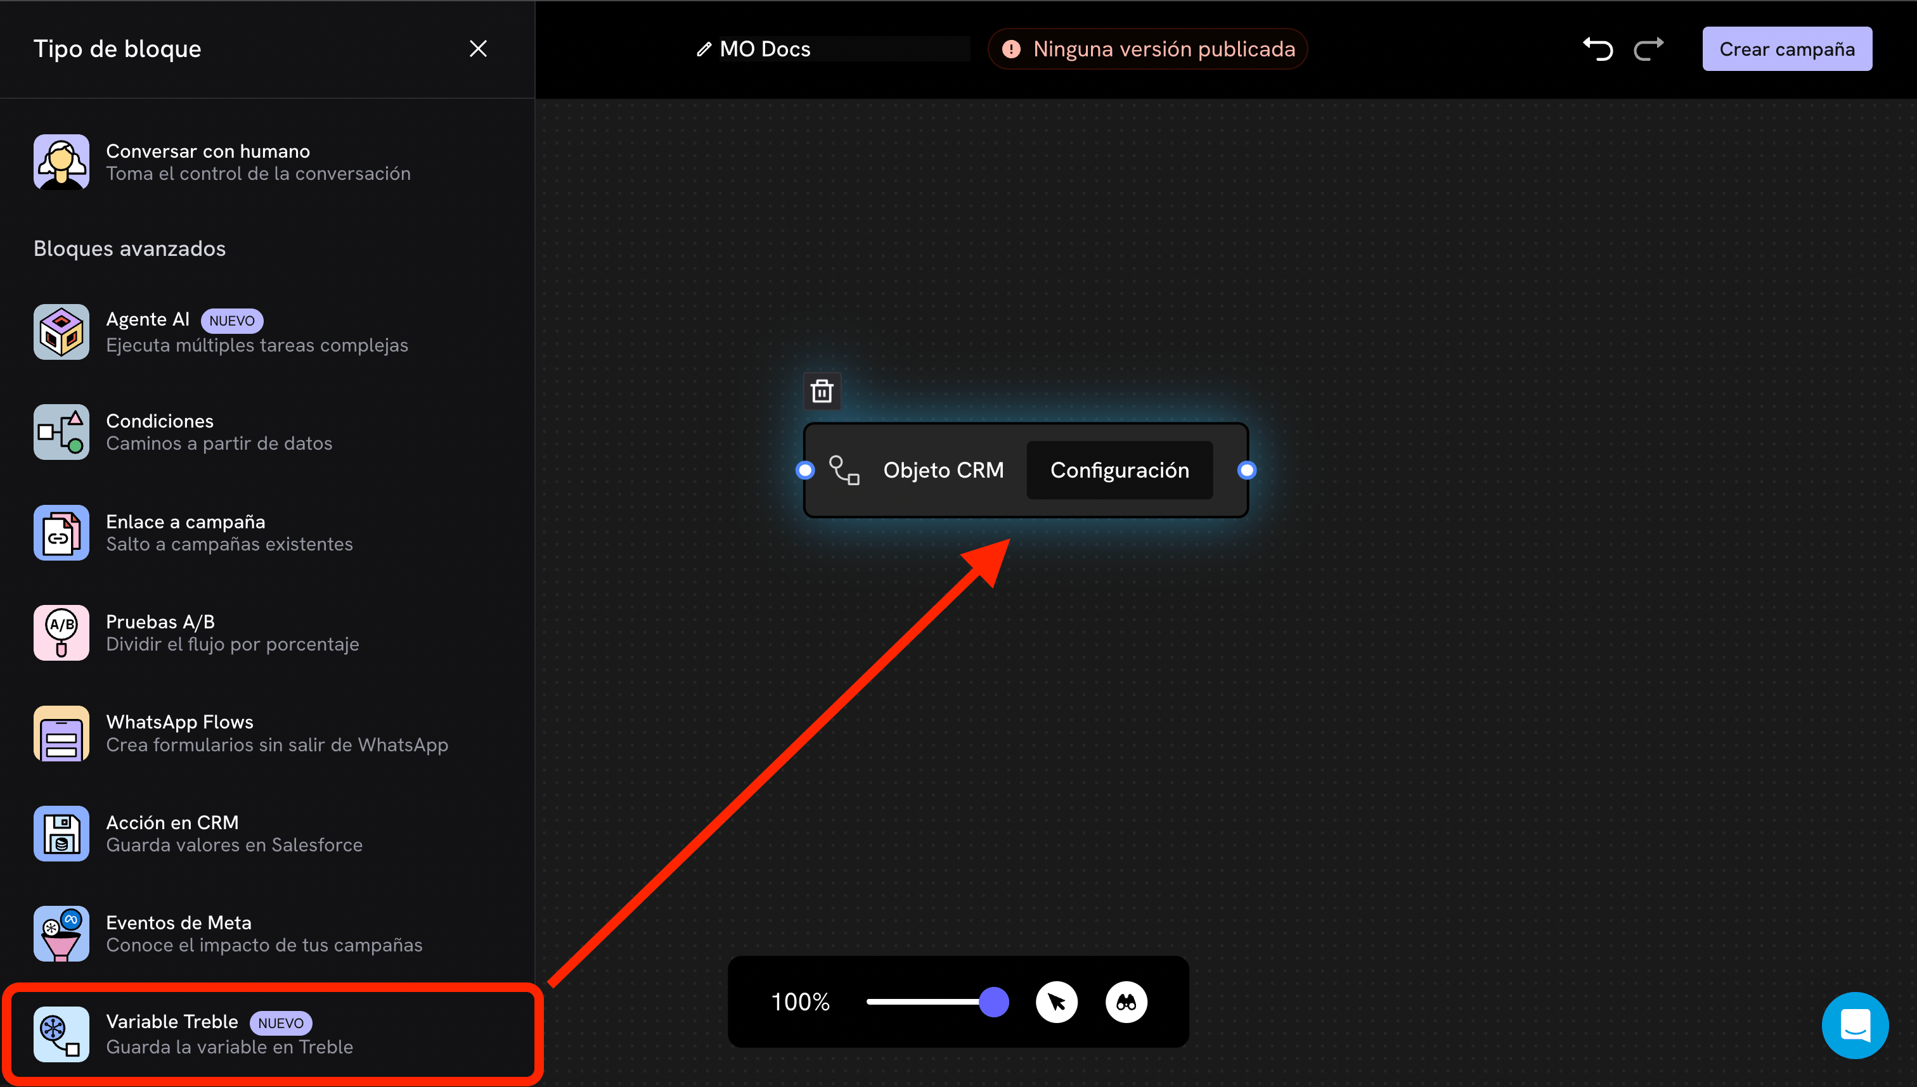Choose the Acción en CRM icon
The image size is (1917, 1087).
pos(61,833)
